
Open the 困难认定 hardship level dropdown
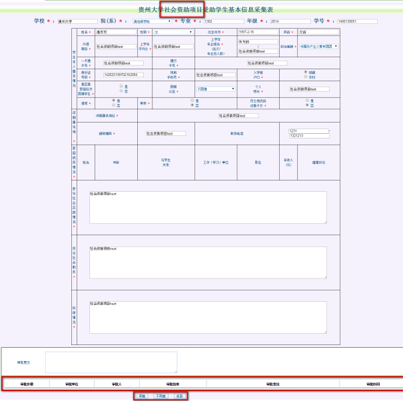(215, 89)
